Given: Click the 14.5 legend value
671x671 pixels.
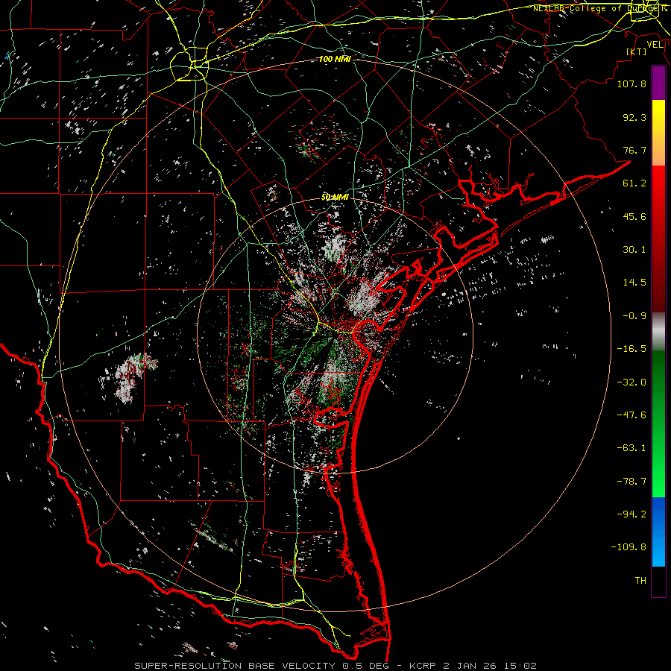Looking at the screenshot, I should [634, 283].
